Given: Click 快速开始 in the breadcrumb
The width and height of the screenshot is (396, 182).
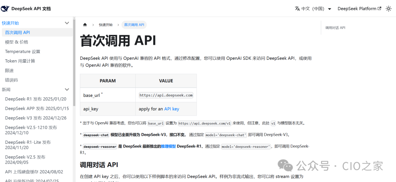Looking at the screenshot, I should pos(106,25).
